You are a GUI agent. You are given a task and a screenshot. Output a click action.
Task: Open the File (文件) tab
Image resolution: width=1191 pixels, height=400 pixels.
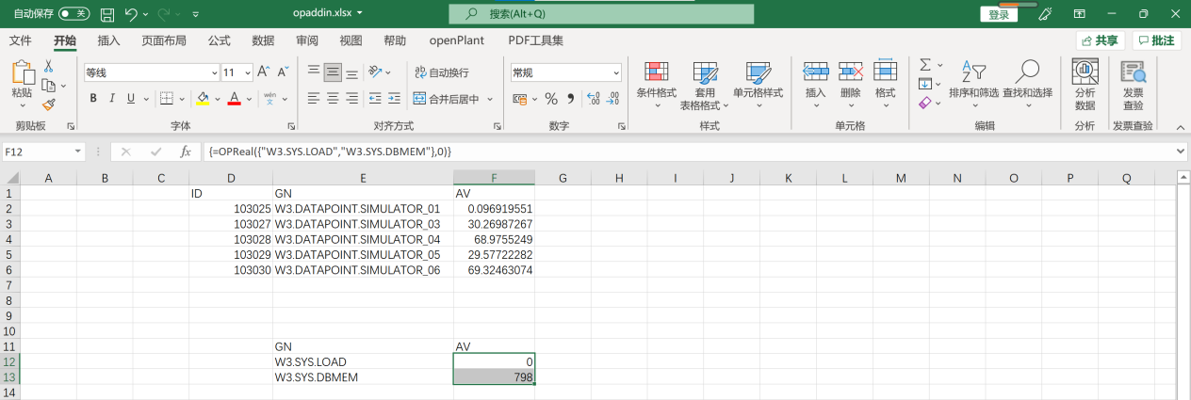(x=20, y=40)
